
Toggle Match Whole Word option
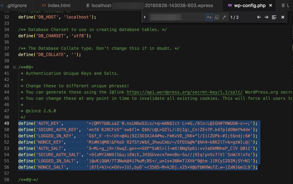[217, 17]
